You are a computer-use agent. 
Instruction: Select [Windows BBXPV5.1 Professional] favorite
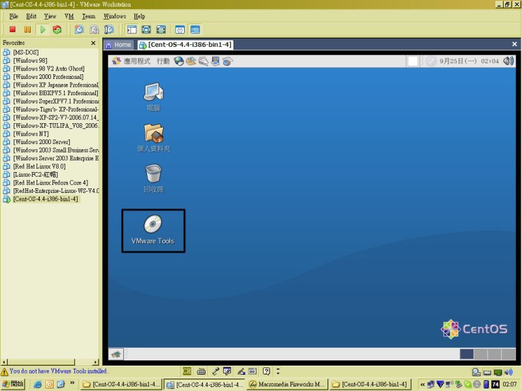click(55, 93)
